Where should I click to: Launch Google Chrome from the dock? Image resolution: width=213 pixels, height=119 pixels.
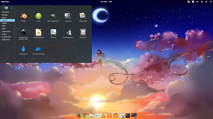click(x=85, y=115)
